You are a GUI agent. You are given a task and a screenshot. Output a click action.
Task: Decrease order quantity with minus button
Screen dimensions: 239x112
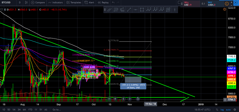232,5
